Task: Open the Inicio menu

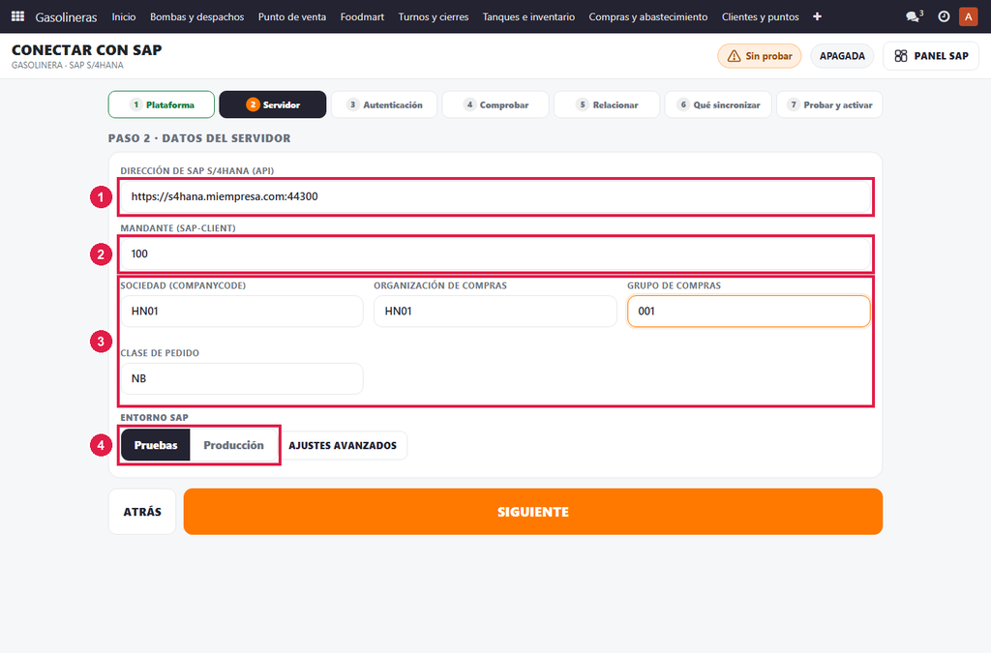Action: (x=124, y=16)
